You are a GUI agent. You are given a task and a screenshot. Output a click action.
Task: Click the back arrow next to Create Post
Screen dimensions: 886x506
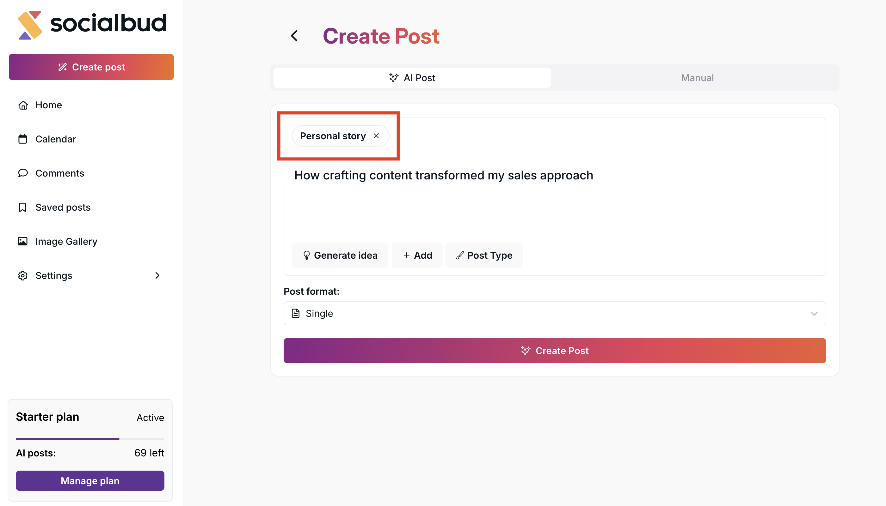pos(294,35)
